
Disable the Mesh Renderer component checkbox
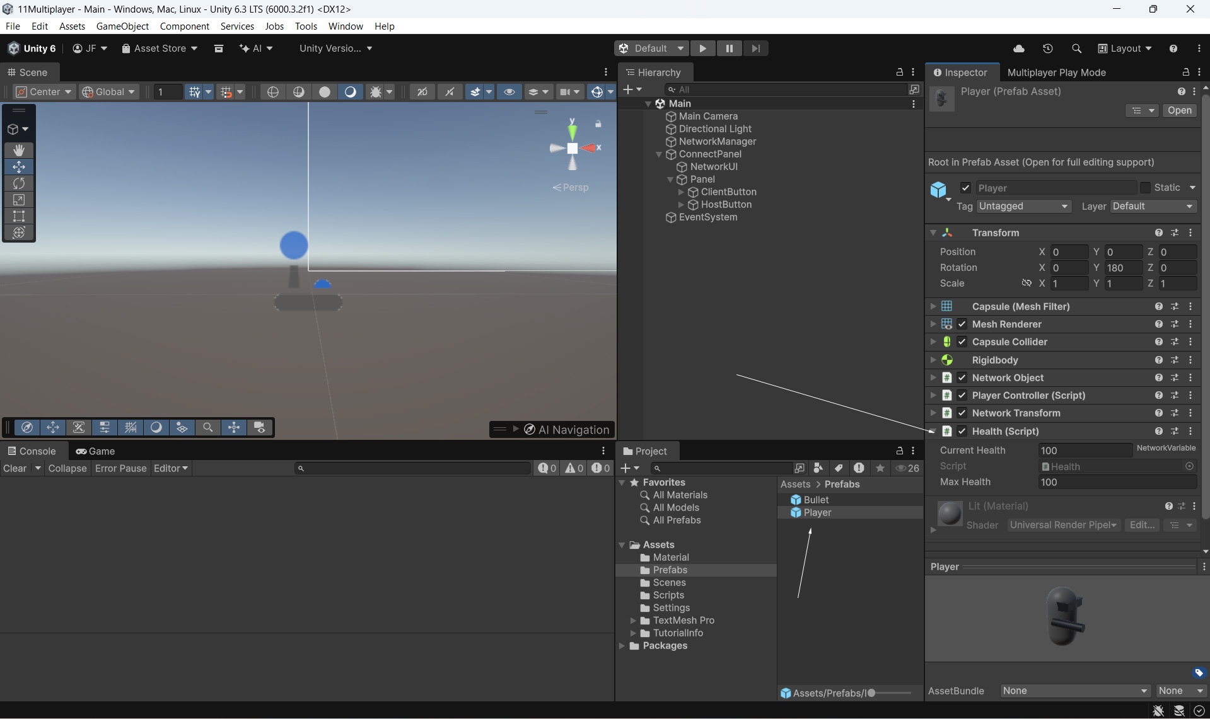(962, 324)
